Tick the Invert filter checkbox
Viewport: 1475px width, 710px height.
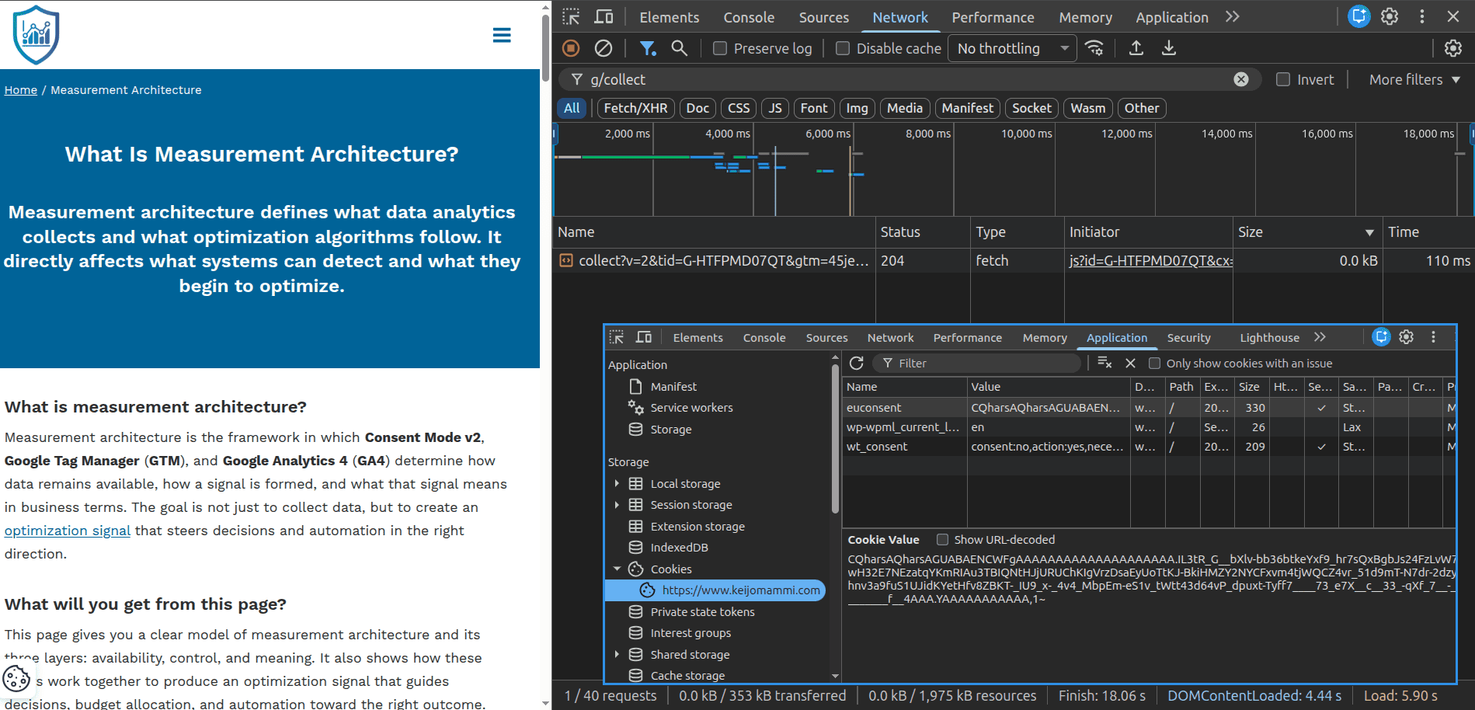[x=1283, y=79]
